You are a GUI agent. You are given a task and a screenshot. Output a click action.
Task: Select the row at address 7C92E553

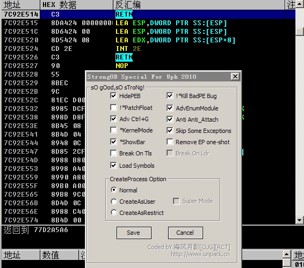(x=43, y=169)
